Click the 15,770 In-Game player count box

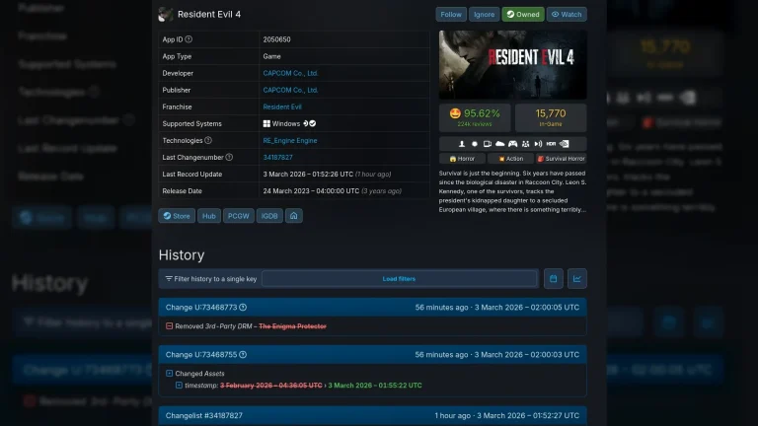pyautogui.click(x=551, y=117)
